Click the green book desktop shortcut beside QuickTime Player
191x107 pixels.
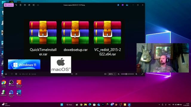point(4,93)
